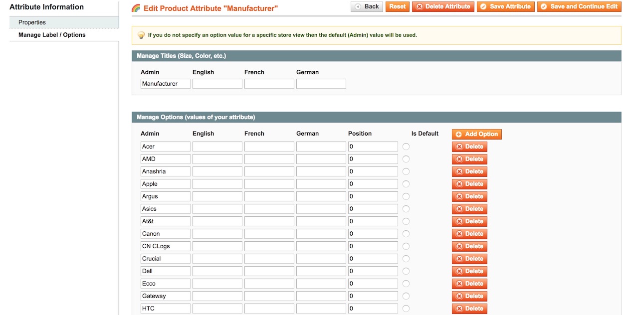Click the "Position" column header
Image resolution: width=629 pixels, height=315 pixels.
(360, 134)
